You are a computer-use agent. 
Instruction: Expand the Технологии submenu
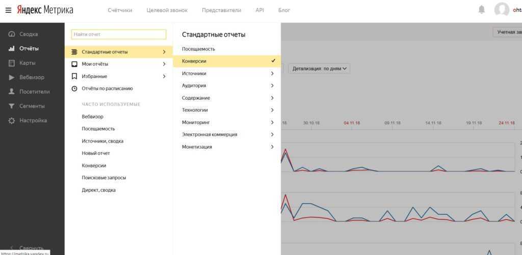coord(226,110)
